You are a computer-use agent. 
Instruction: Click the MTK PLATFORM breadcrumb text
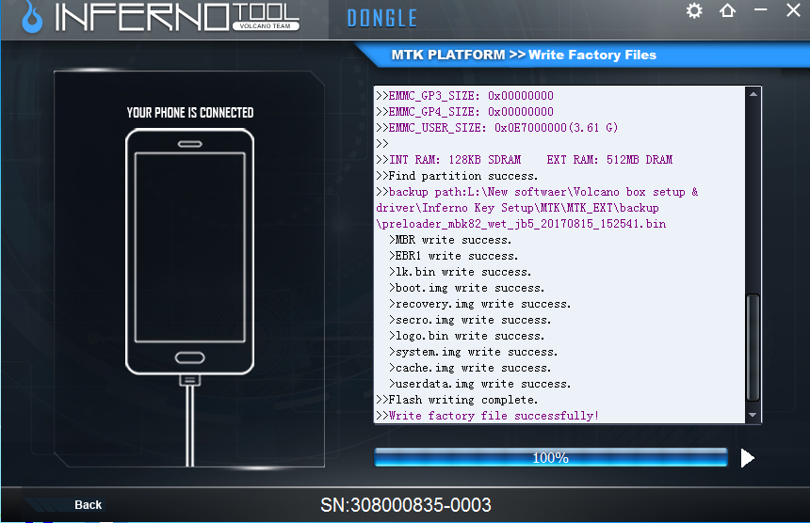pos(448,55)
